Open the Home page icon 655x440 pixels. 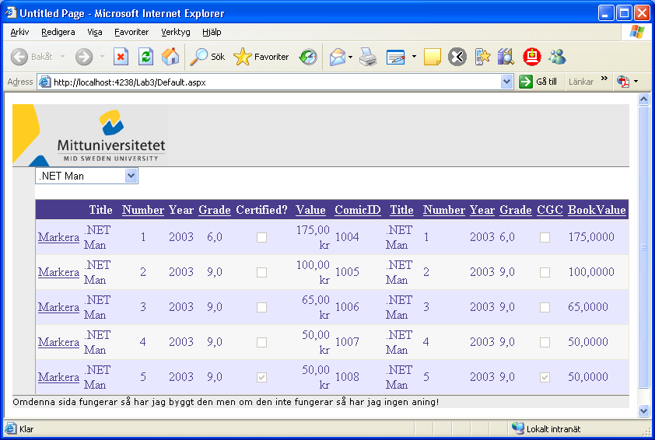pos(170,57)
